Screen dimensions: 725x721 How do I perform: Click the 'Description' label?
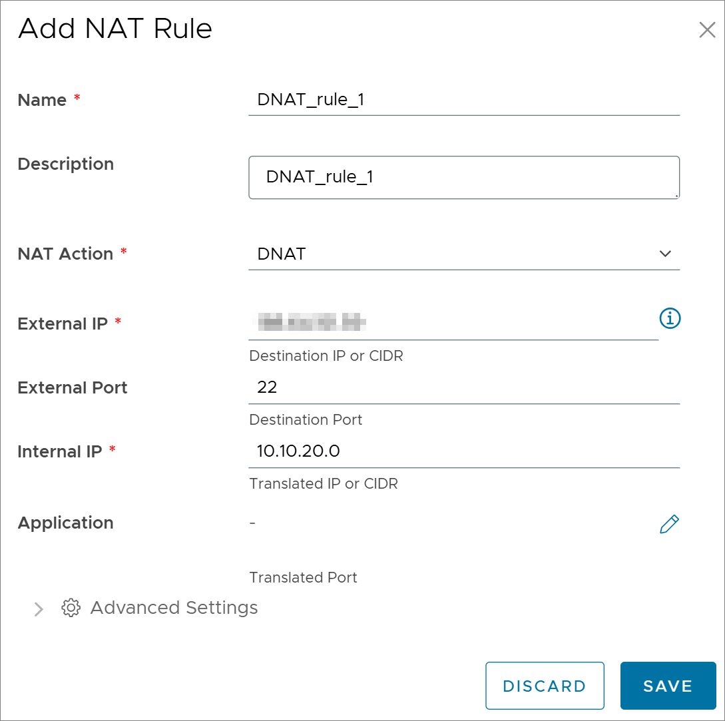point(66,164)
